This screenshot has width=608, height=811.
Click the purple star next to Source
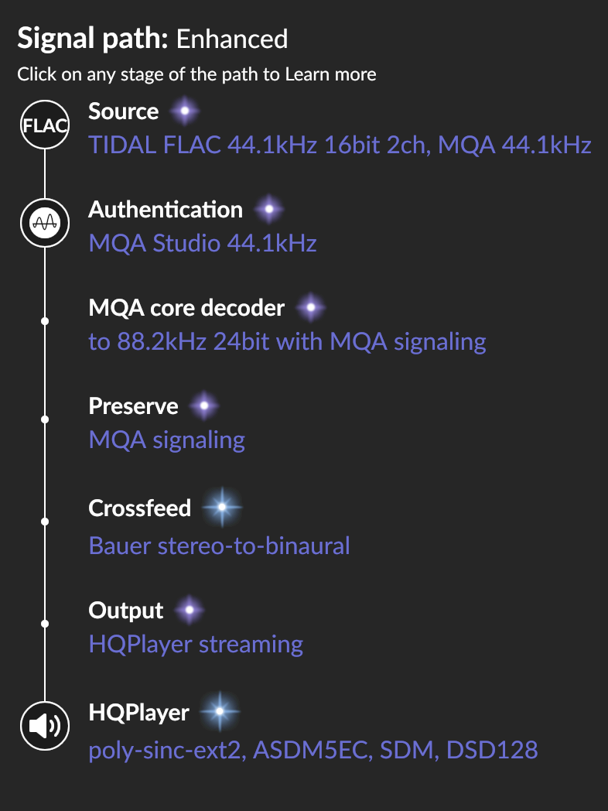[185, 111]
